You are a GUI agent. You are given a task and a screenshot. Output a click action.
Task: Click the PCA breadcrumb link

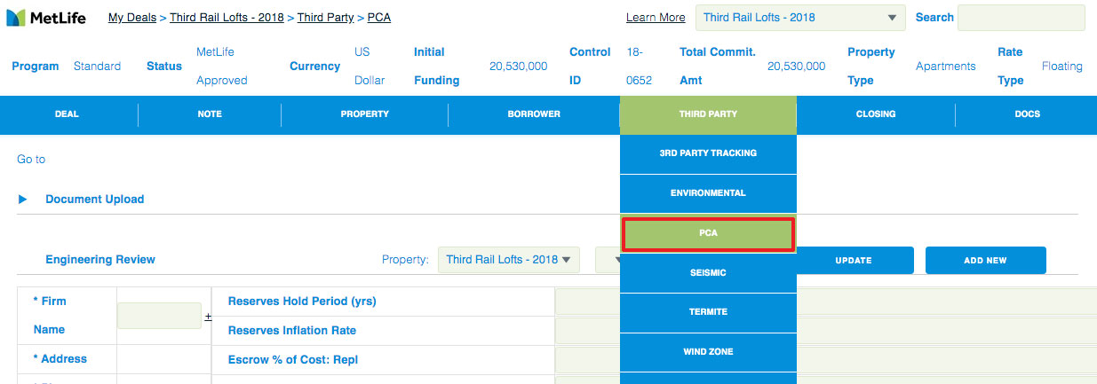coord(378,17)
